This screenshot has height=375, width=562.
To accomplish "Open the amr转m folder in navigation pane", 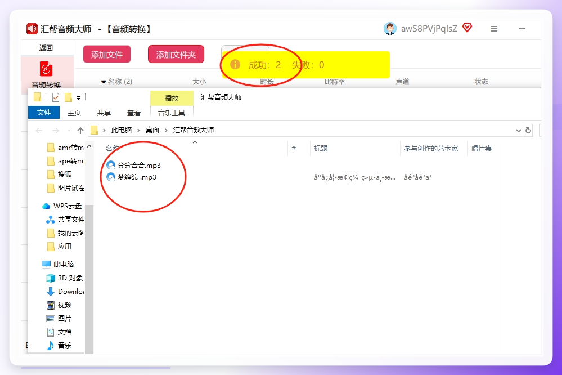I will pyautogui.click(x=66, y=147).
